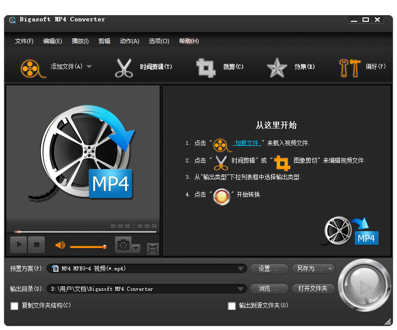The height and width of the screenshot is (330, 397).
Task: Open the 文件(F) menu
Action: click(x=24, y=41)
